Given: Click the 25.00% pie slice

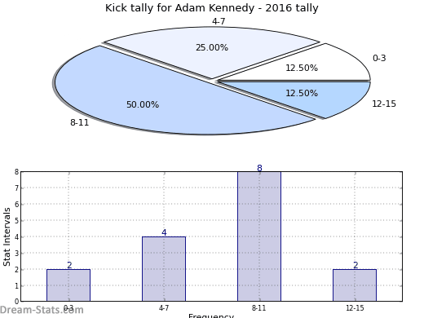Looking at the screenshot, I should [212, 51].
